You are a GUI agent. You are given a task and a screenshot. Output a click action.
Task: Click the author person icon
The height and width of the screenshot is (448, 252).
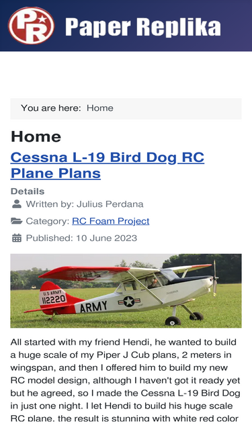click(x=17, y=204)
